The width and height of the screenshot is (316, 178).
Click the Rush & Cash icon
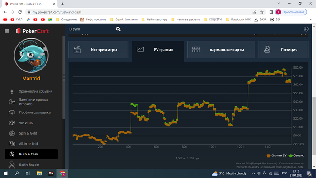(x=12, y=154)
